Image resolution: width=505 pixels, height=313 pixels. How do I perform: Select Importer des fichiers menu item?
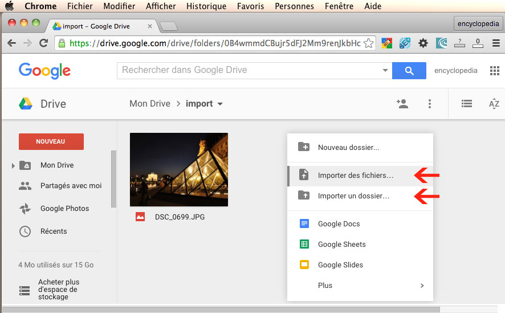355,176
